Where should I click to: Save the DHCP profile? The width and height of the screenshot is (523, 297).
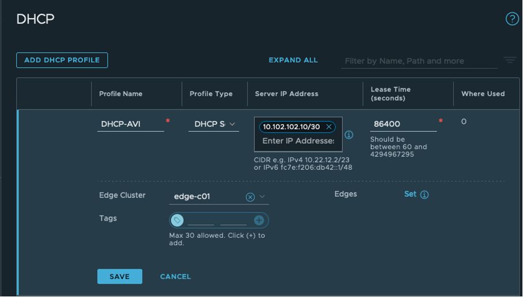[x=120, y=276]
